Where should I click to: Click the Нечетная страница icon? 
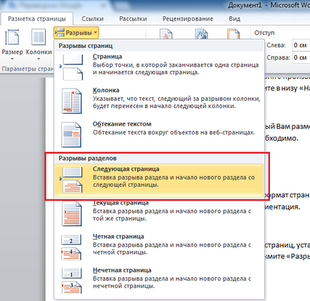(71, 281)
